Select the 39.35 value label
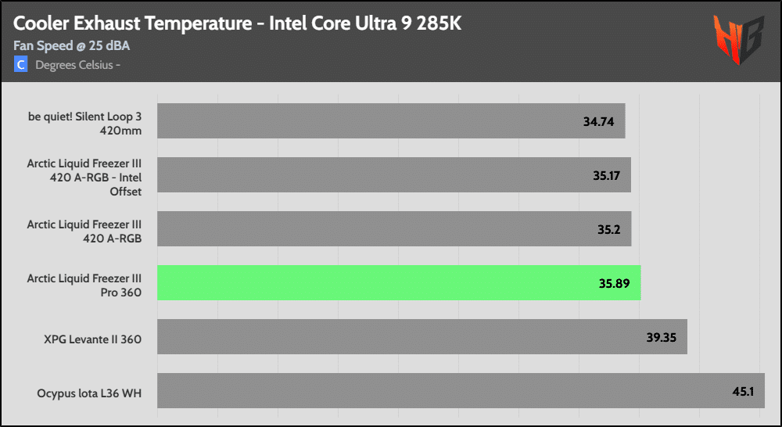Viewport: 782px width, 427px height. pyautogui.click(x=661, y=338)
